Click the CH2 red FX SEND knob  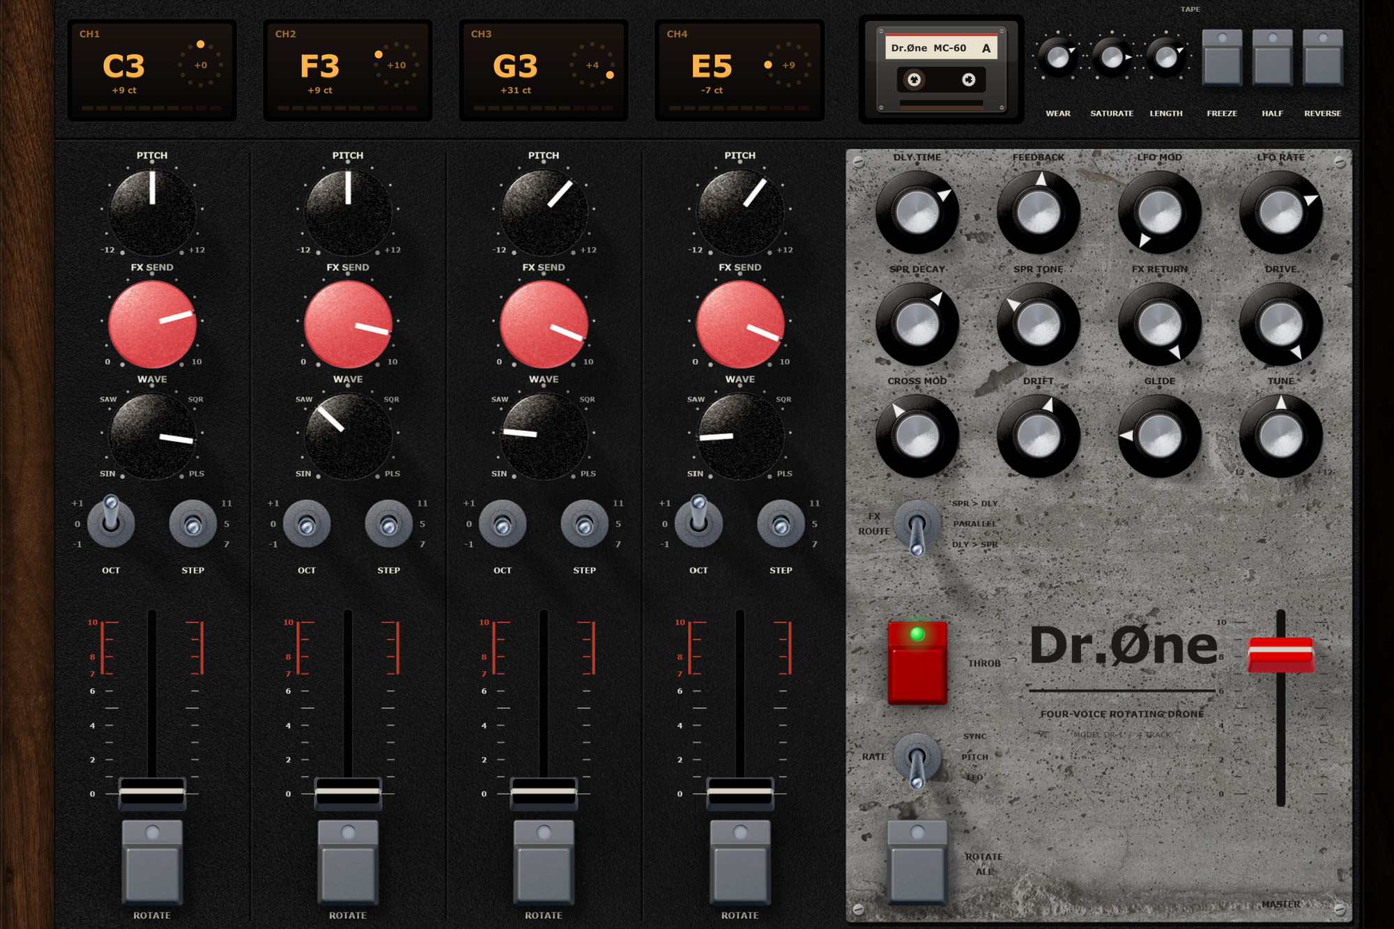pos(348,323)
